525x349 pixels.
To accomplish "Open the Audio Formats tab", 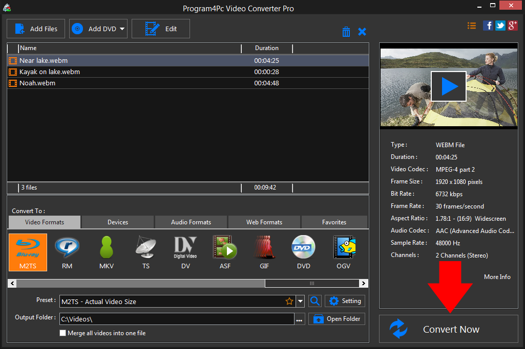I will [x=191, y=222].
